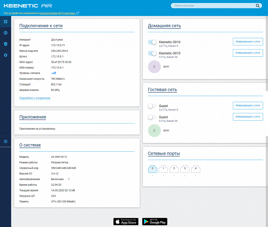Click the signal level bars icon
Image resolution: width=268 pixels, height=227 pixels.
click(x=54, y=73)
